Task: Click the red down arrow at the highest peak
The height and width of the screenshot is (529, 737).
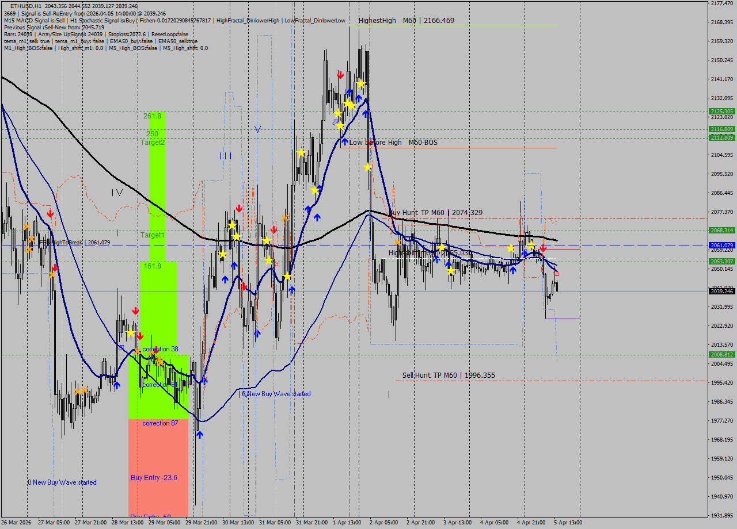Action: (x=340, y=74)
